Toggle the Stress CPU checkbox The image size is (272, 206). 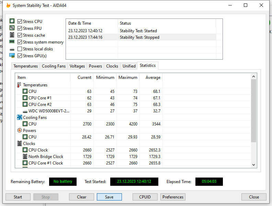pyautogui.click(x=20, y=22)
